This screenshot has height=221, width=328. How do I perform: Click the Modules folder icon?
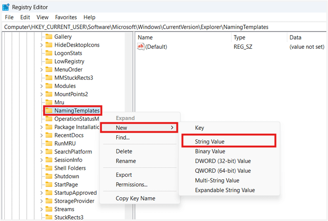tap(49, 86)
